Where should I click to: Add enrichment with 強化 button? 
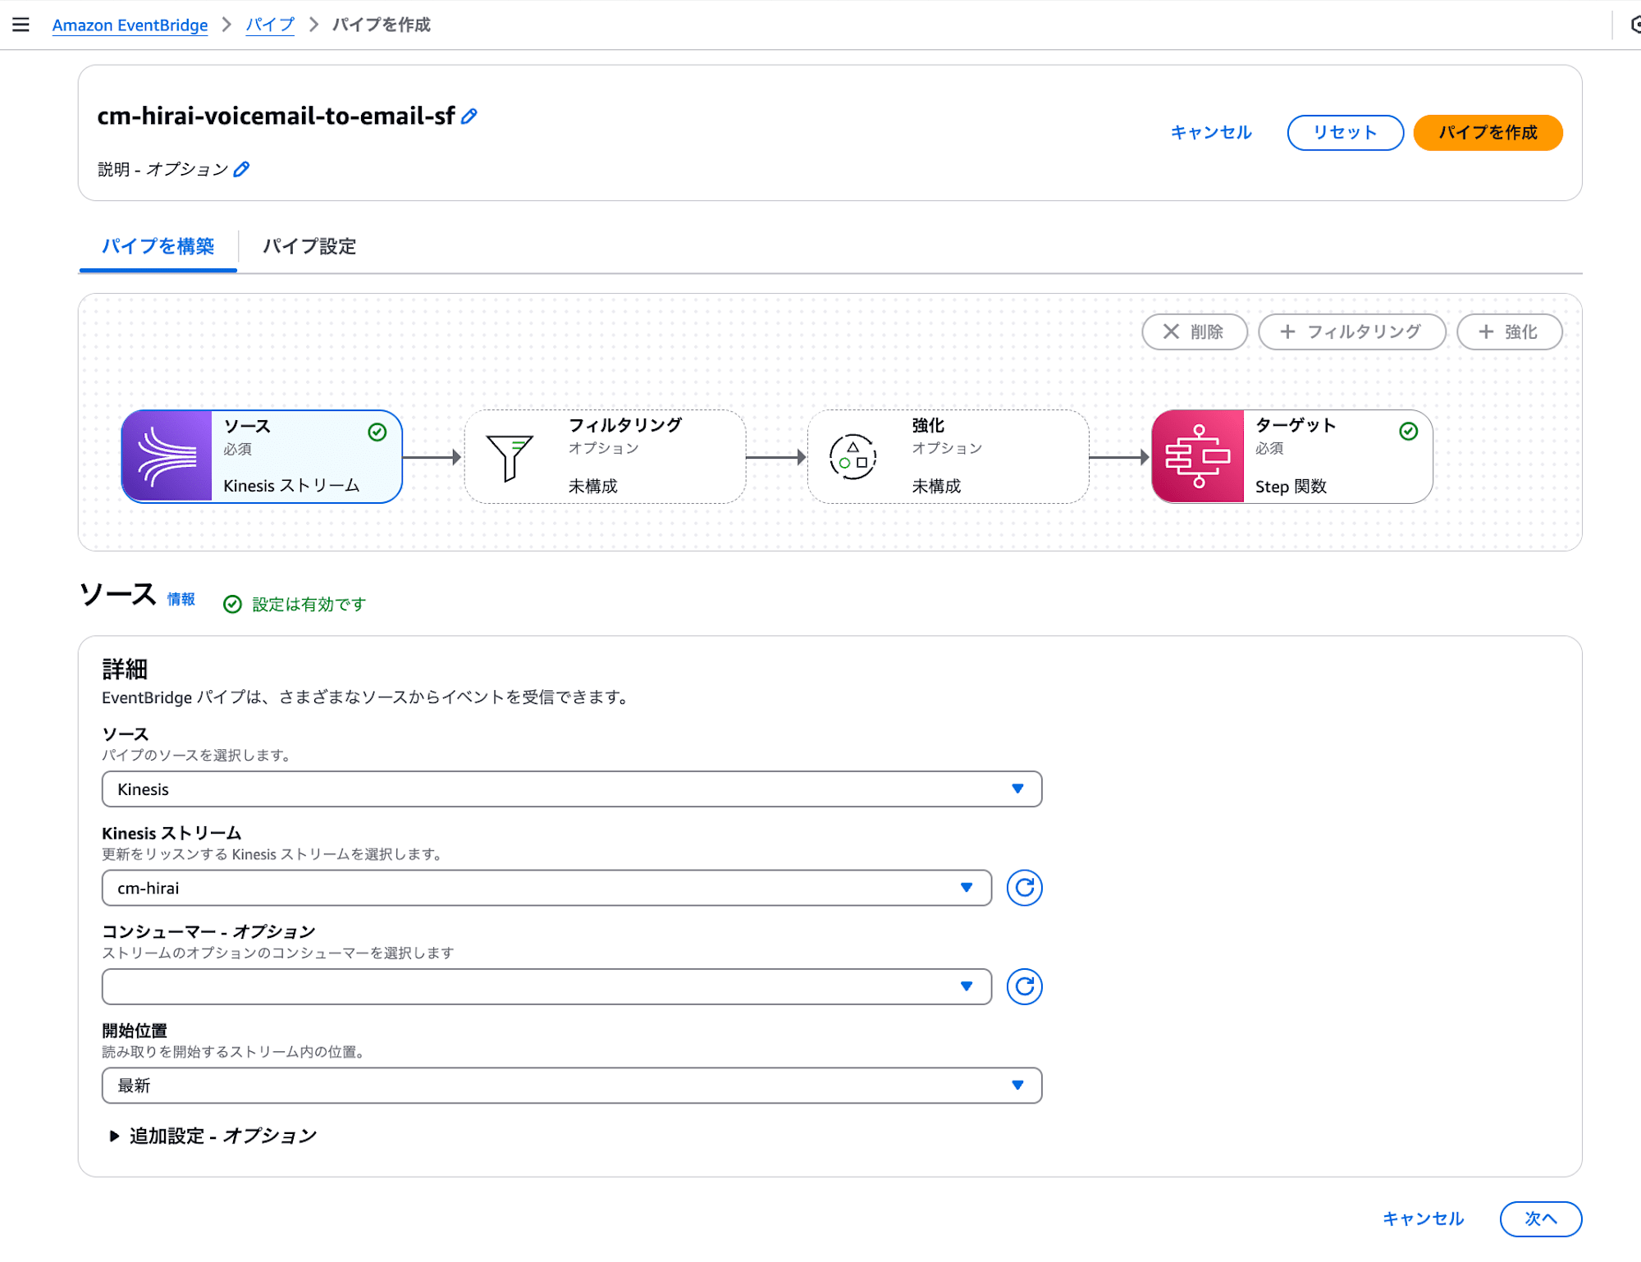(1510, 332)
